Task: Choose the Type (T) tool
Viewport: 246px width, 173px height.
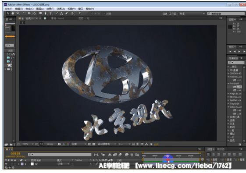Action: [50, 14]
